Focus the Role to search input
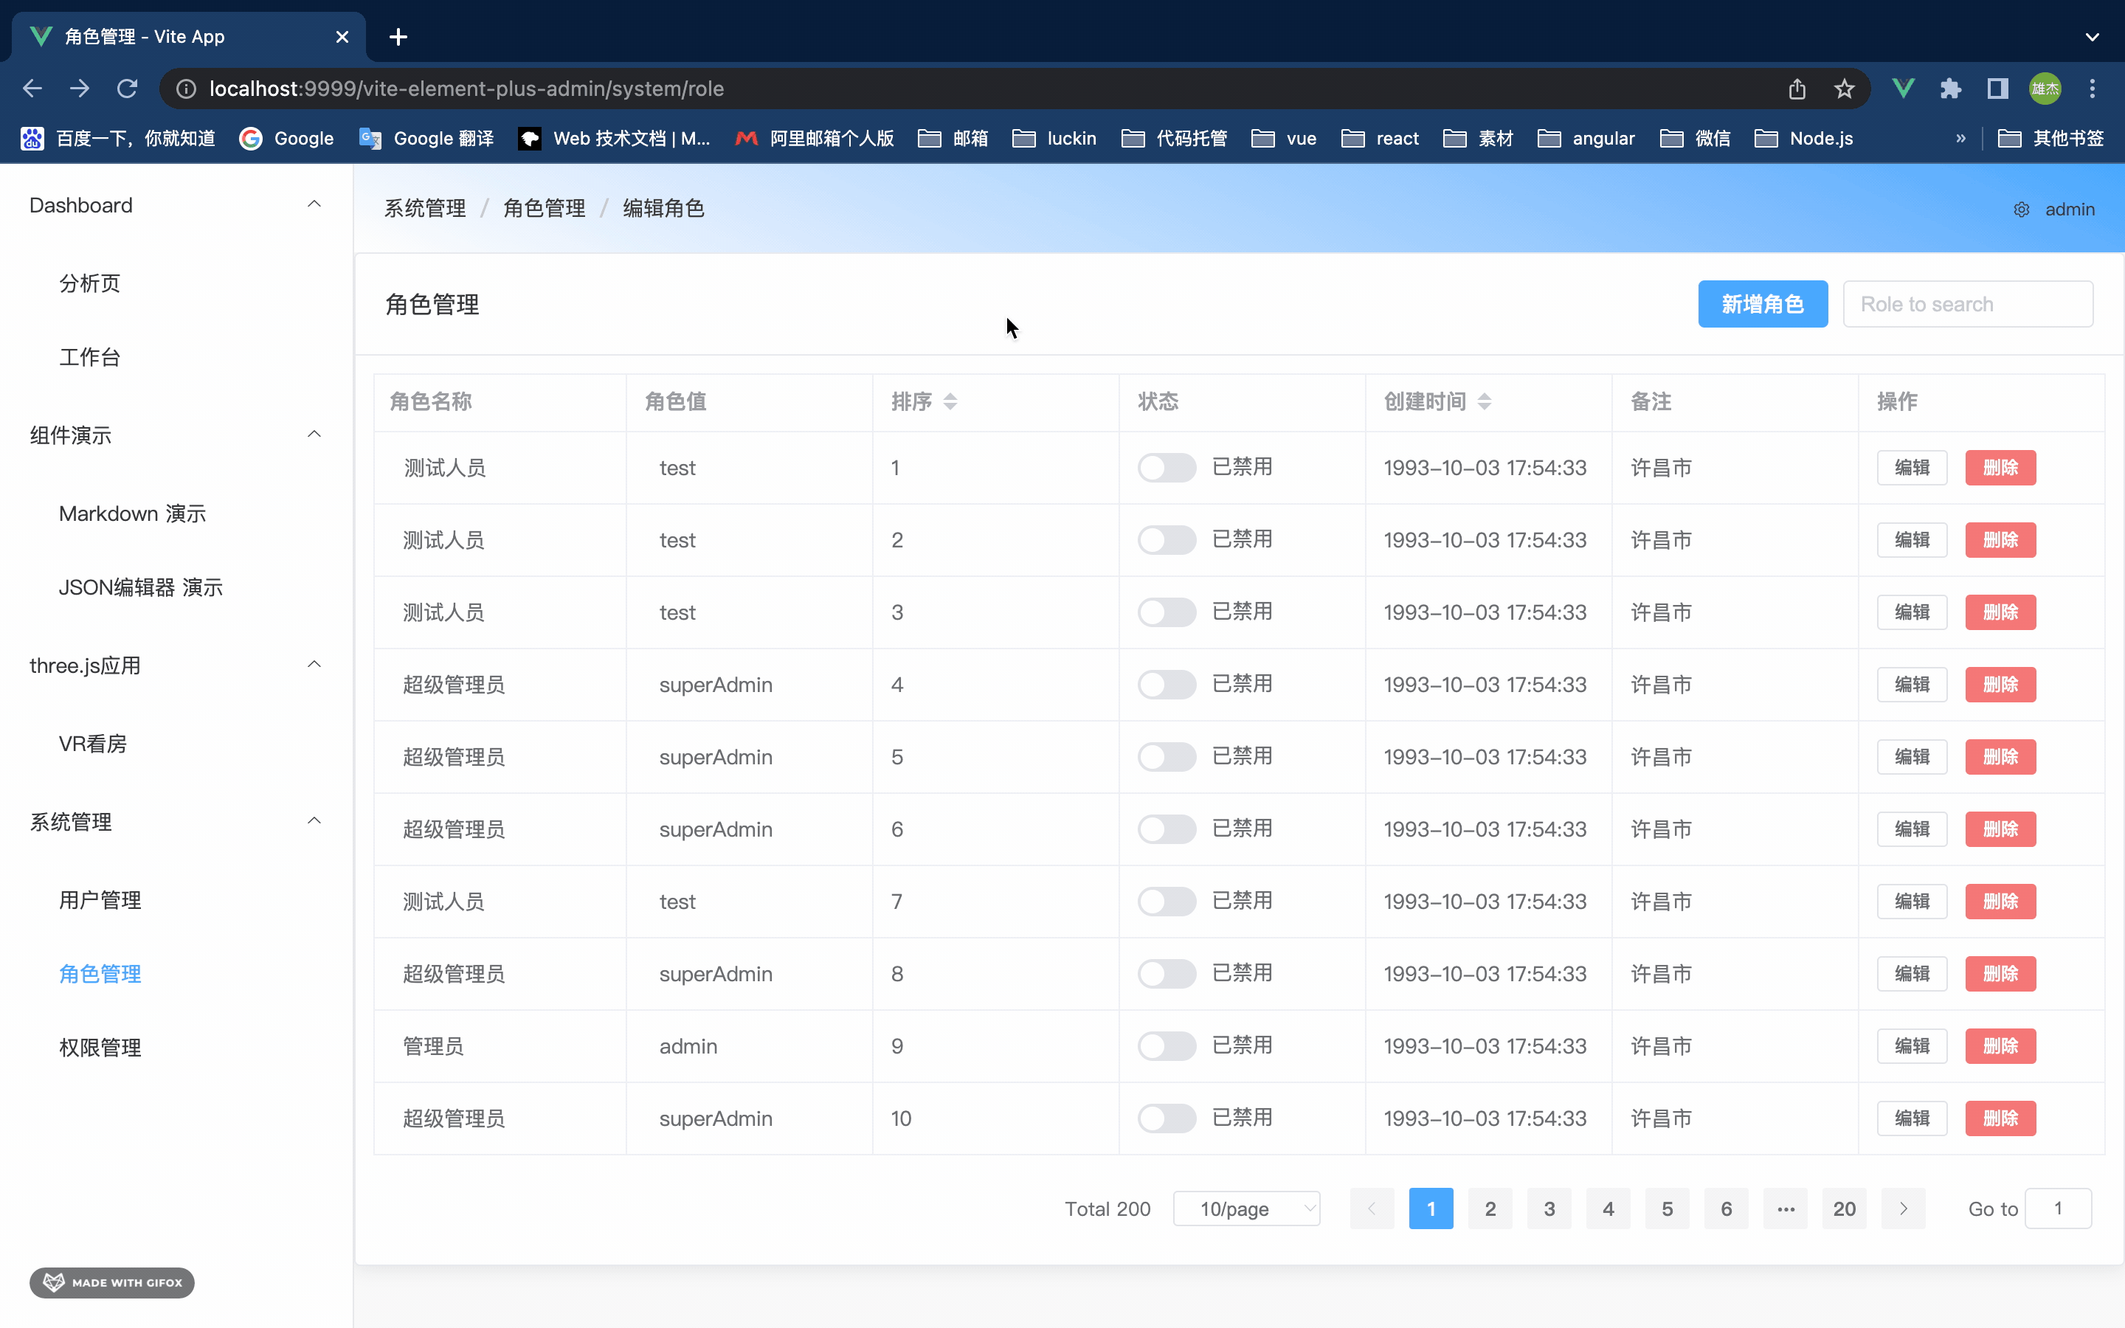The width and height of the screenshot is (2125, 1328). 1967,304
